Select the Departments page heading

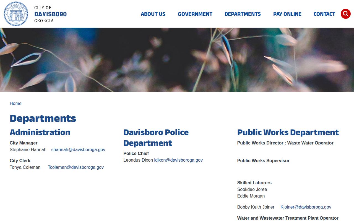(43, 118)
